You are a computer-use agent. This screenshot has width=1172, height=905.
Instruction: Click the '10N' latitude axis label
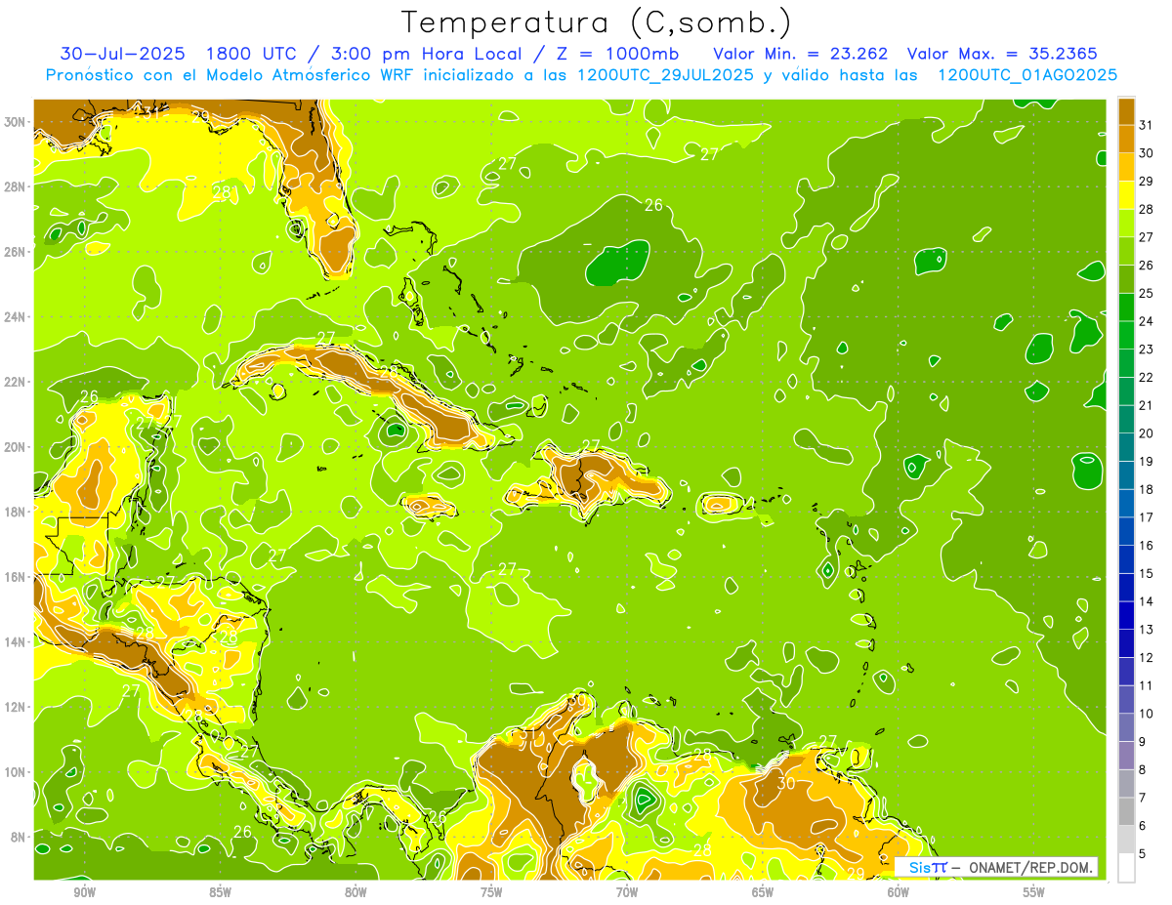16,772
